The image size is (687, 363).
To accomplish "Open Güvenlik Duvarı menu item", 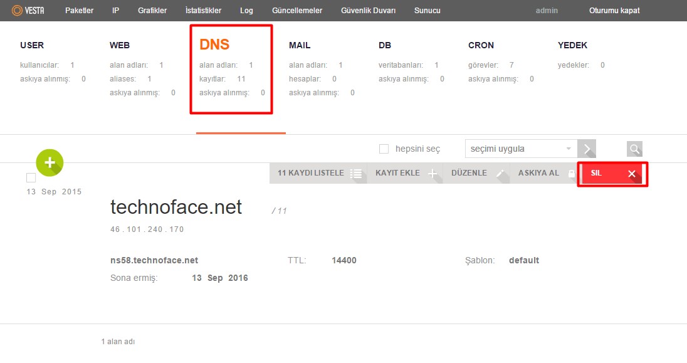I will (368, 11).
